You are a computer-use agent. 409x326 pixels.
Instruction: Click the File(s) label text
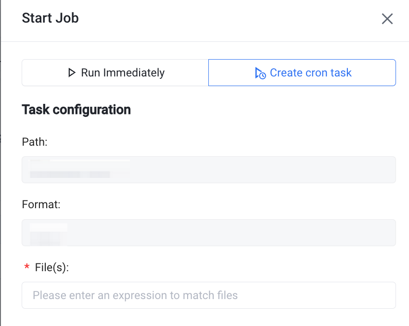[x=52, y=267]
